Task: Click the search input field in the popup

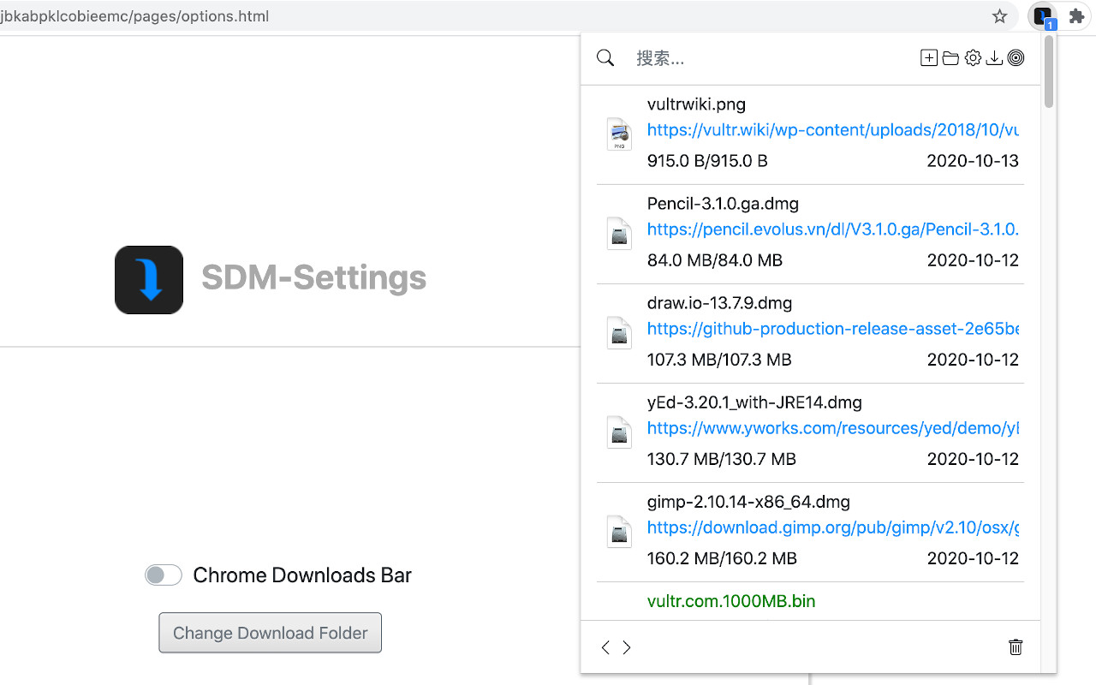Action: click(x=771, y=58)
